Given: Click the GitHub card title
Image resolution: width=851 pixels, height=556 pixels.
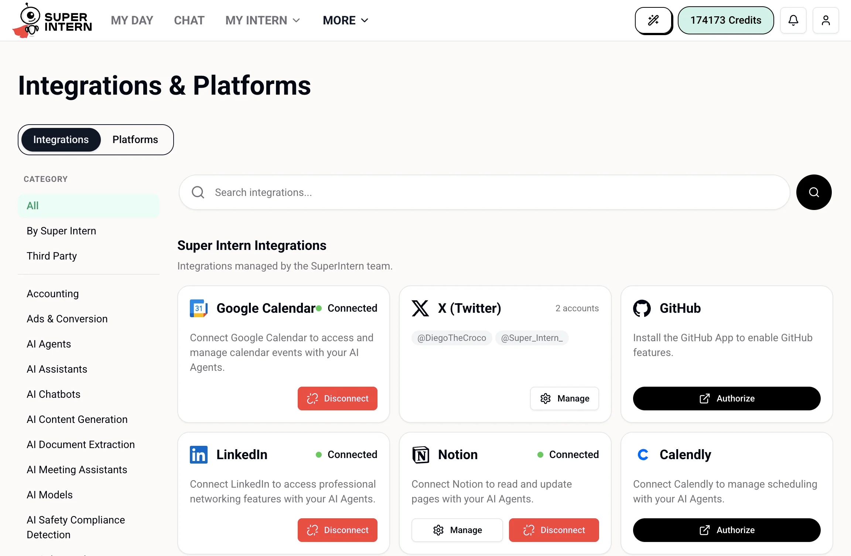Looking at the screenshot, I should pos(680,308).
